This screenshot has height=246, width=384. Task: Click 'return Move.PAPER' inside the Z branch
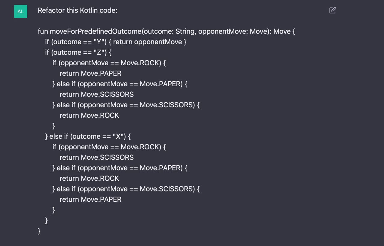91,73
